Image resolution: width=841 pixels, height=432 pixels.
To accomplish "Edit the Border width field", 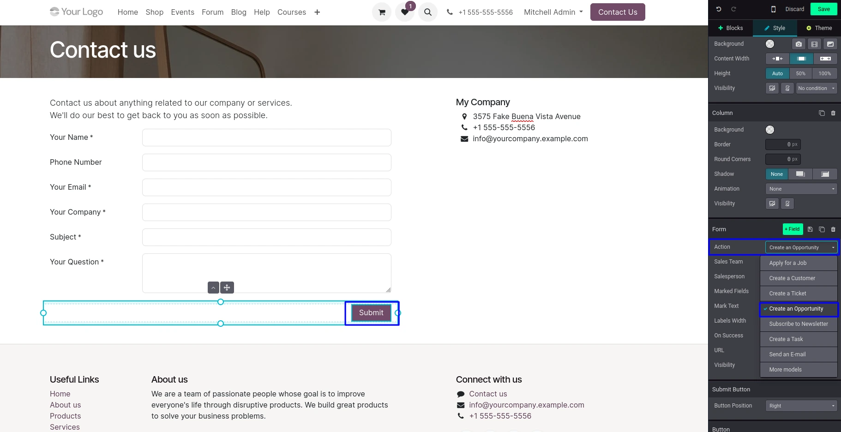I will tap(783, 144).
